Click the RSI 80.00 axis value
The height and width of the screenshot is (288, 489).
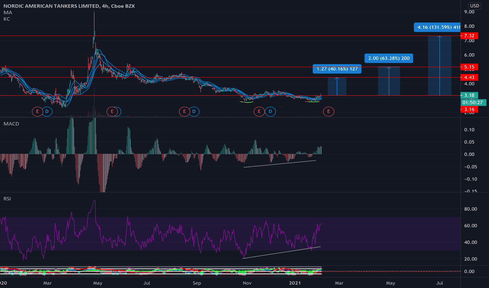(x=471, y=209)
